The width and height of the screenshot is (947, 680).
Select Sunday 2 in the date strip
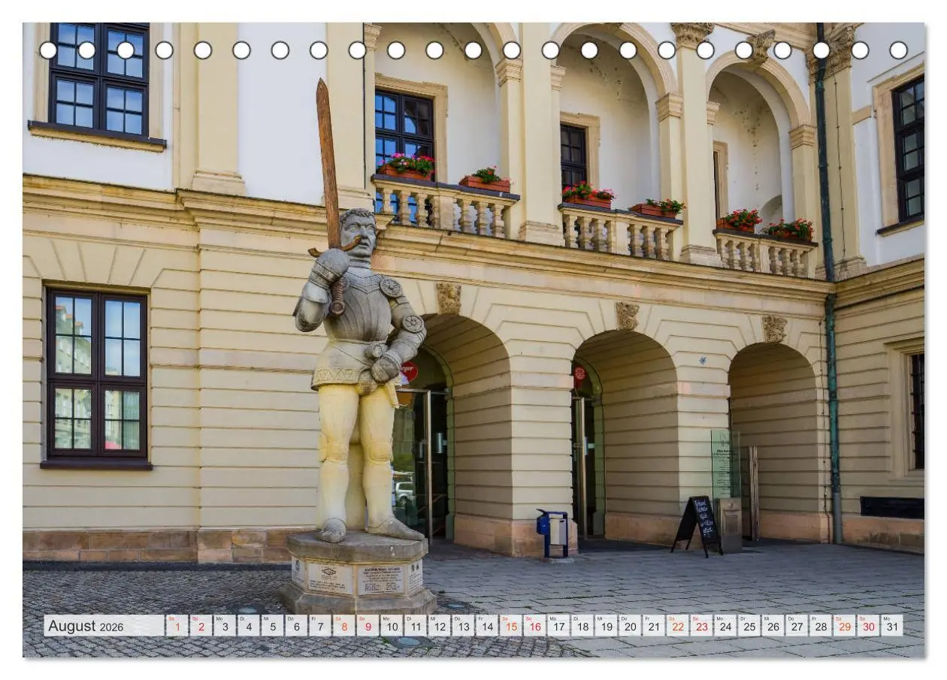click(201, 625)
